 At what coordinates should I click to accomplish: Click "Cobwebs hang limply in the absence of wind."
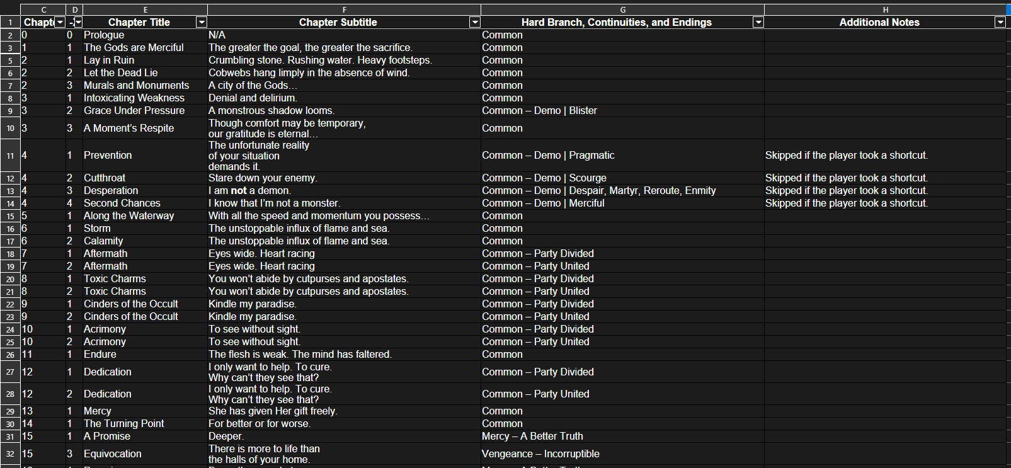tap(345, 73)
